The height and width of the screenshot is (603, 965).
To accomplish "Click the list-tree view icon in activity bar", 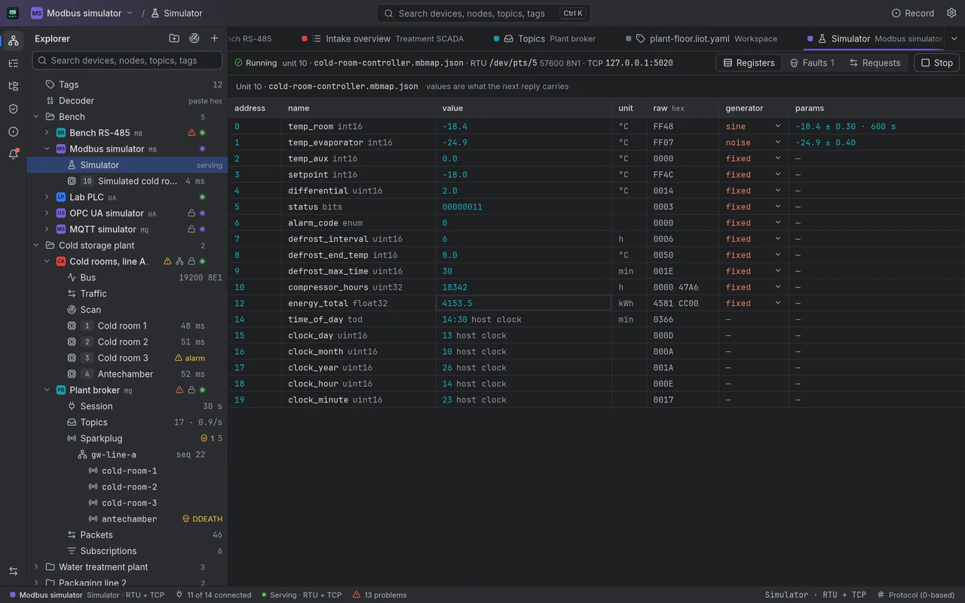I will pyautogui.click(x=13, y=63).
